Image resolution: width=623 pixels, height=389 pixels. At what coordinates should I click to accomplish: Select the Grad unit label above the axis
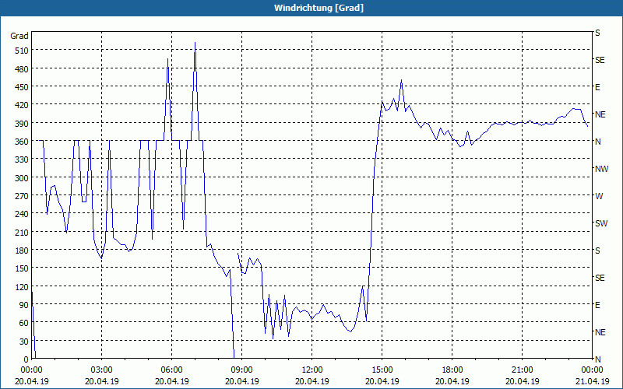coord(19,36)
